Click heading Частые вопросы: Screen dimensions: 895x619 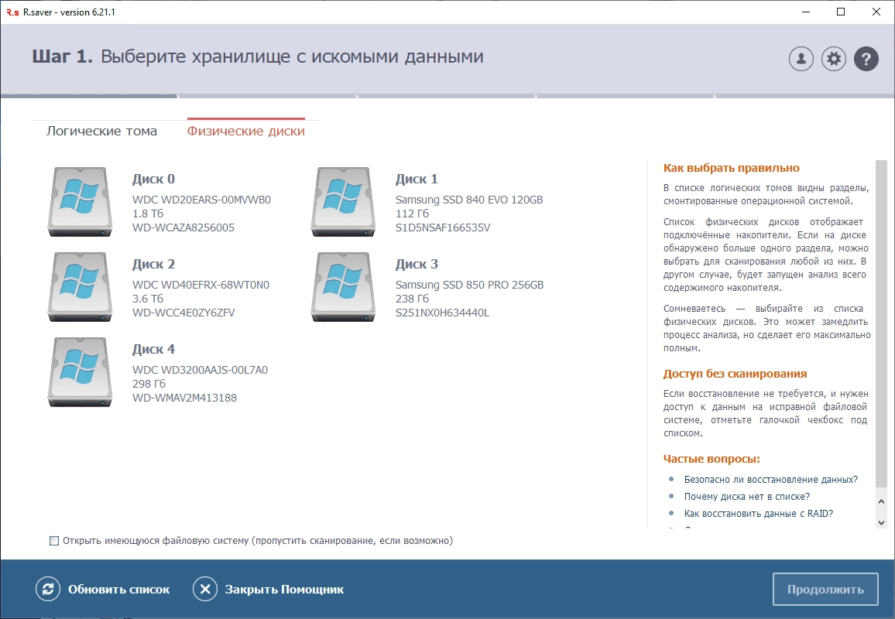(712, 459)
